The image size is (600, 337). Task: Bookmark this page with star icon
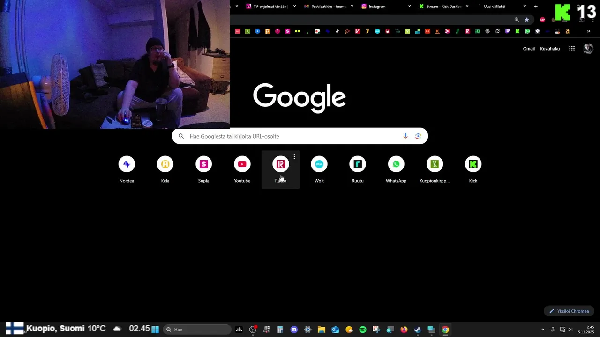tap(527, 20)
